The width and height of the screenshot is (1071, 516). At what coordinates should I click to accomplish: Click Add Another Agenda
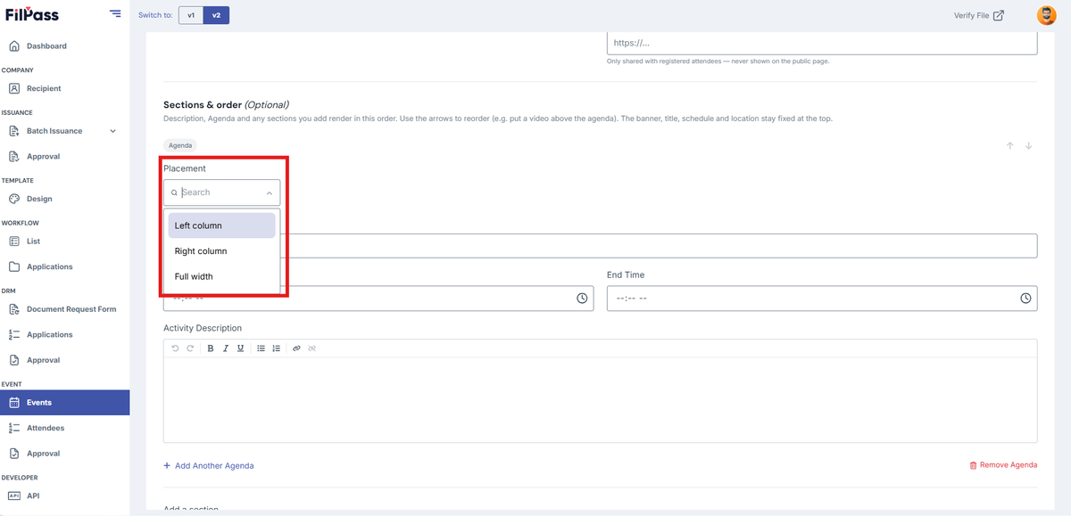(209, 465)
